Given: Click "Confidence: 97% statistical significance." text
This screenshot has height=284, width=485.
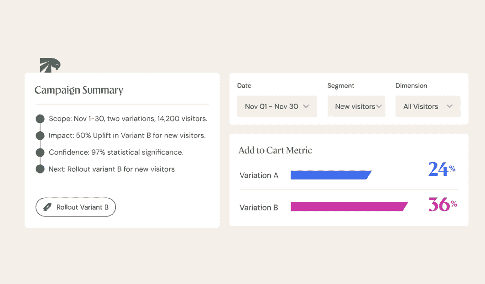Looking at the screenshot, I should (x=116, y=153).
